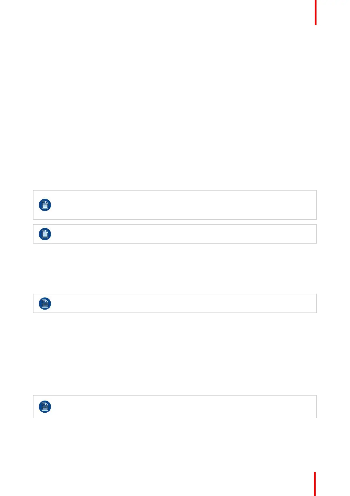Click the red vertical bar in page header
Viewport: 350px width, 496px height.
pos(316,12)
